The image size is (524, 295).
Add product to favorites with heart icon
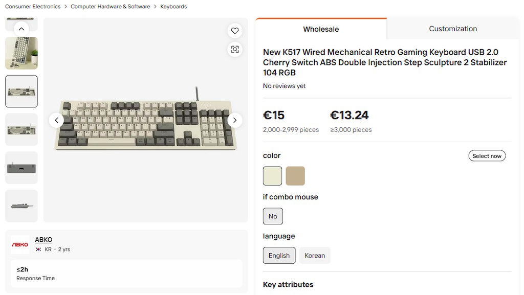[235, 31]
